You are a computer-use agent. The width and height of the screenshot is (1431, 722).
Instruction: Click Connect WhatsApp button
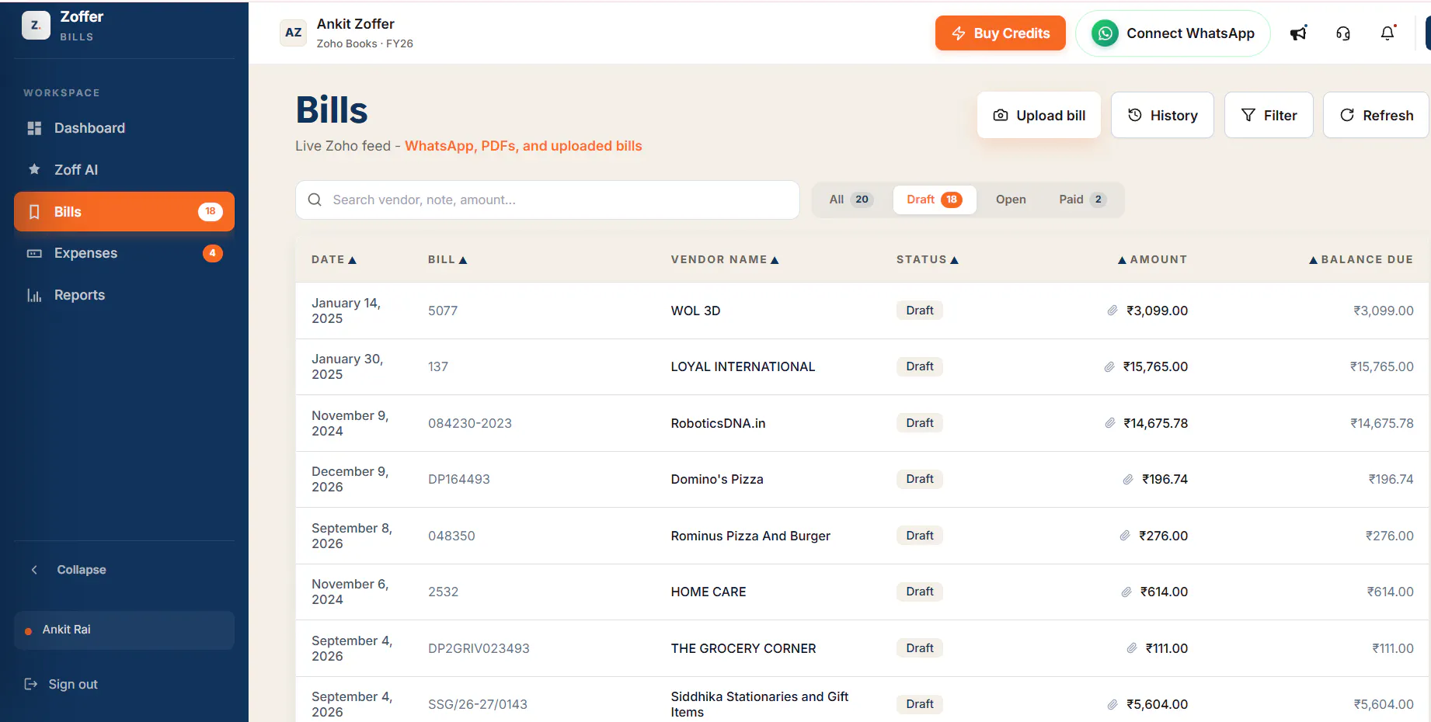coord(1173,33)
